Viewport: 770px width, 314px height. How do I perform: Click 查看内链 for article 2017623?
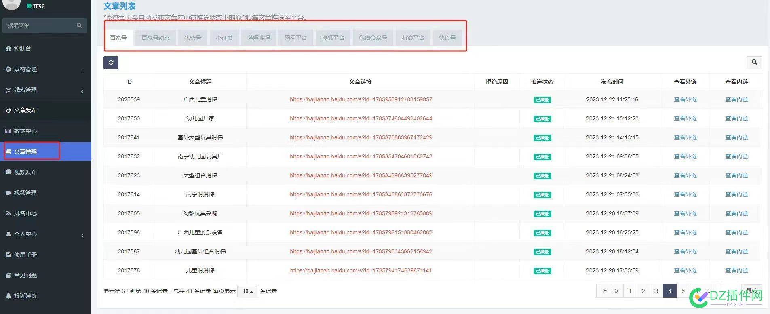[736, 175]
